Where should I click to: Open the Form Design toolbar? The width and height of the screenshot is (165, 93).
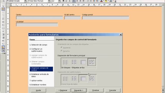coord(3,47)
